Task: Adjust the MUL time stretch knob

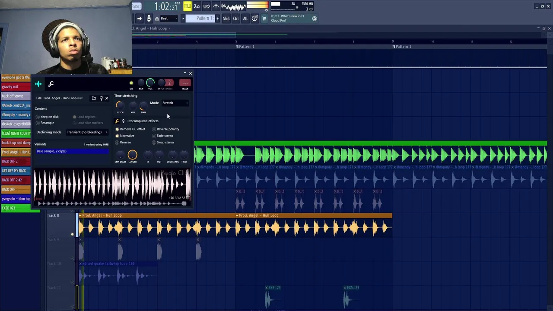Action: (133, 106)
